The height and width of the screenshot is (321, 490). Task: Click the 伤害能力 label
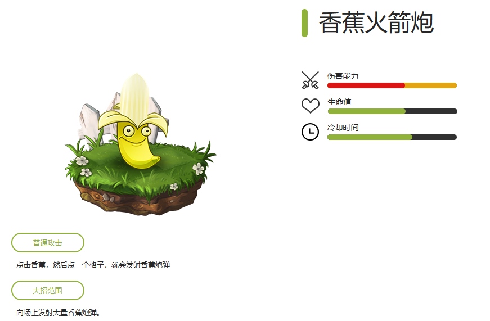point(343,76)
